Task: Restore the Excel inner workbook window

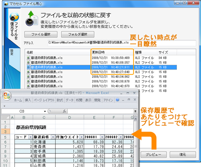Action: coord(129,100)
